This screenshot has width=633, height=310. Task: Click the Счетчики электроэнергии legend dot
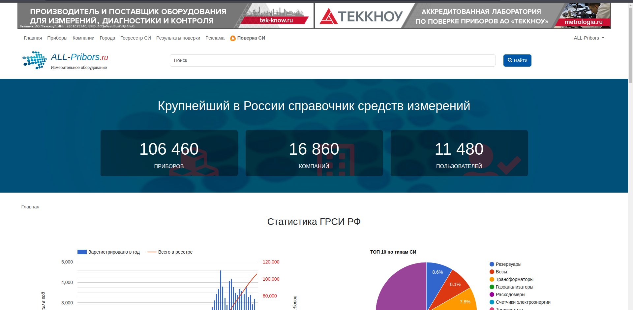pos(492,302)
